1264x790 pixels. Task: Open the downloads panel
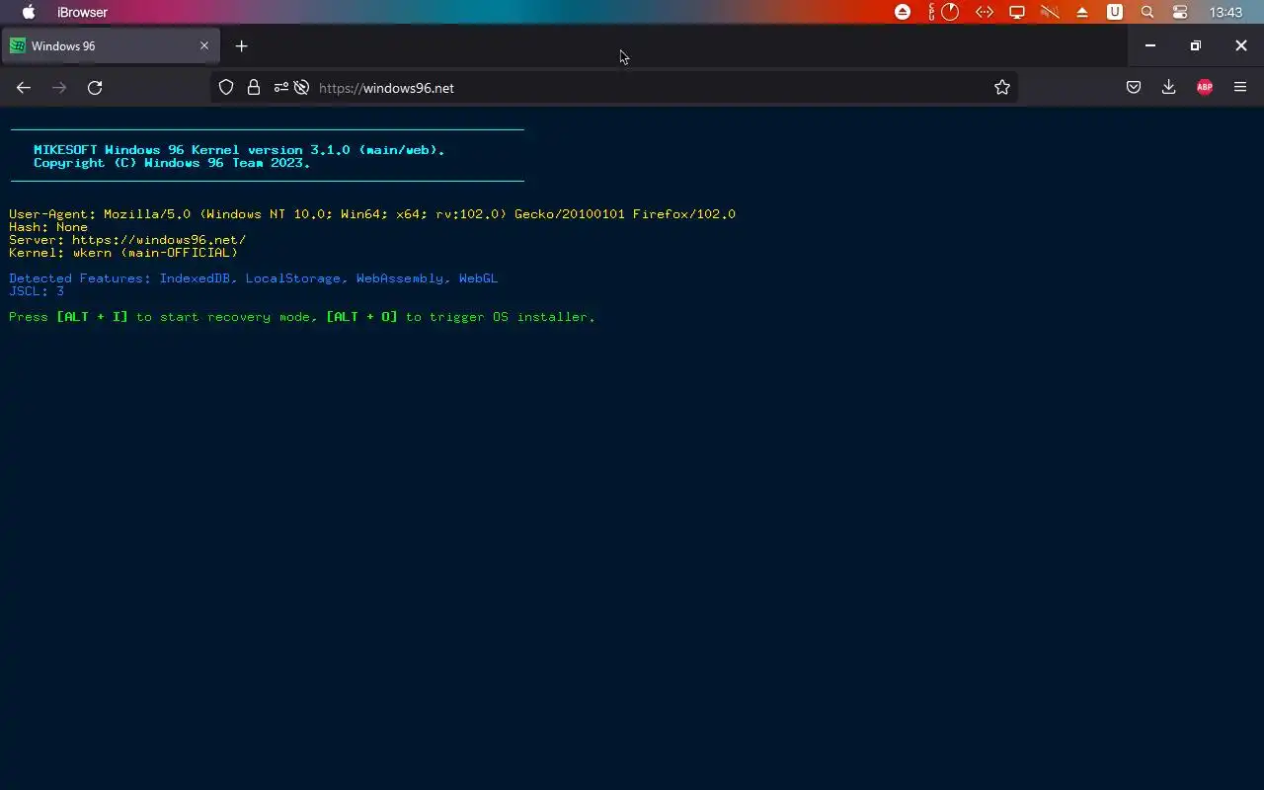click(x=1168, y=87)
